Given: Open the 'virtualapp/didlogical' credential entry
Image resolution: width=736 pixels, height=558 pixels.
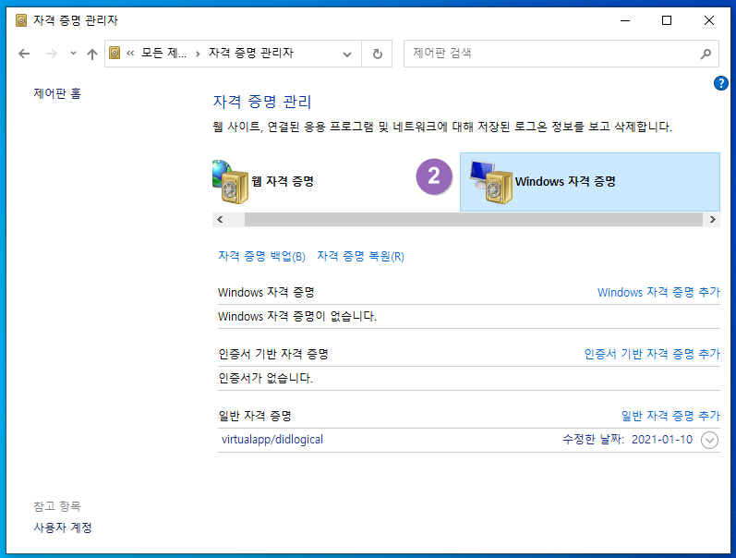Looking at the screenshot, I should 272,440.
